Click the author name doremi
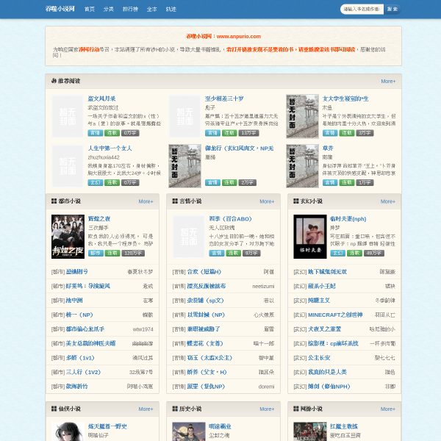The height and width of the screenshot is (441, 441). tap(266, 387)
